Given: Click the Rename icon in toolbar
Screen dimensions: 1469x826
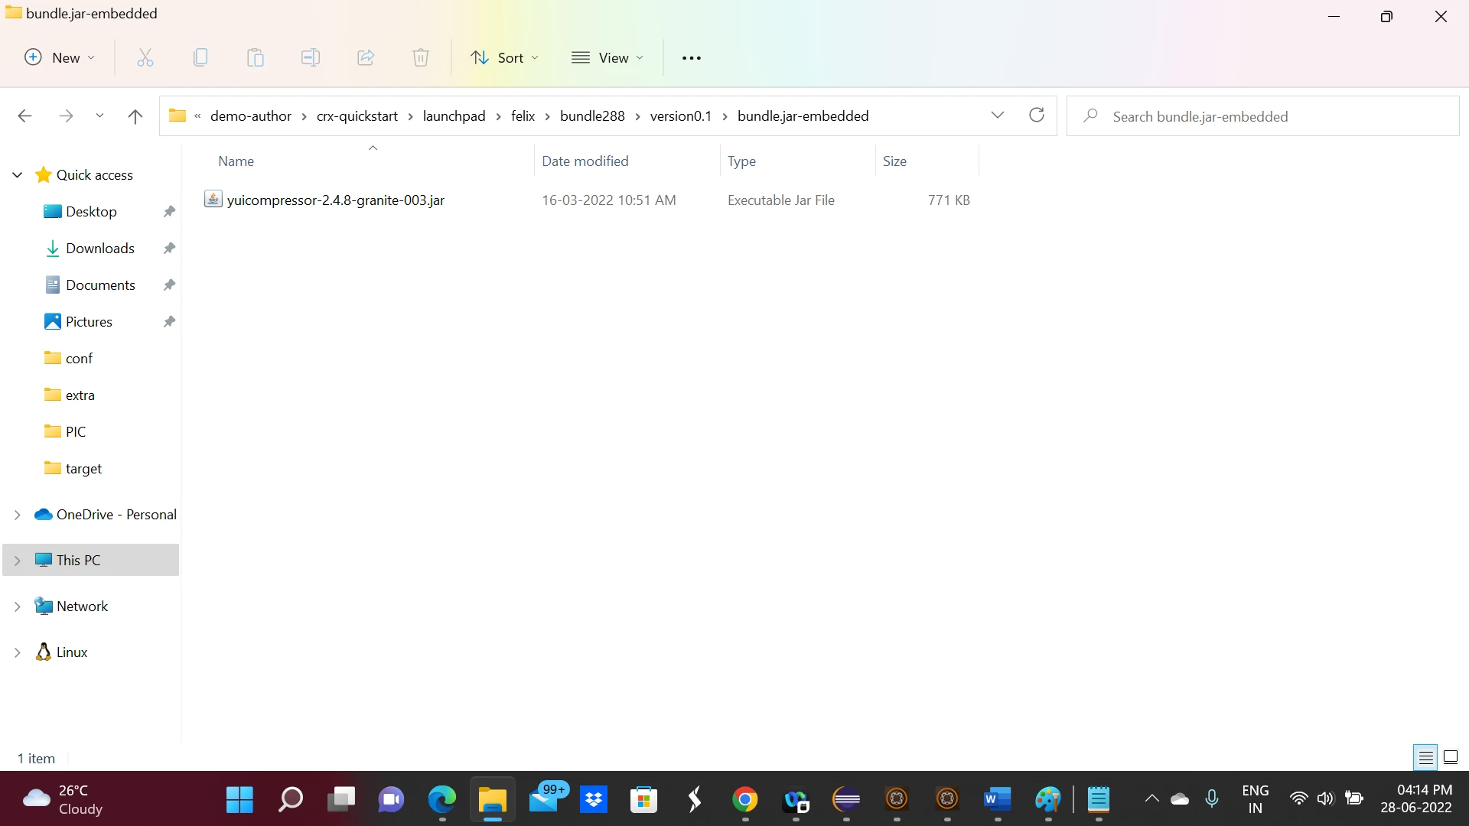Looking at the screenshot, I should pyautogui.click(x=311, y=57).
